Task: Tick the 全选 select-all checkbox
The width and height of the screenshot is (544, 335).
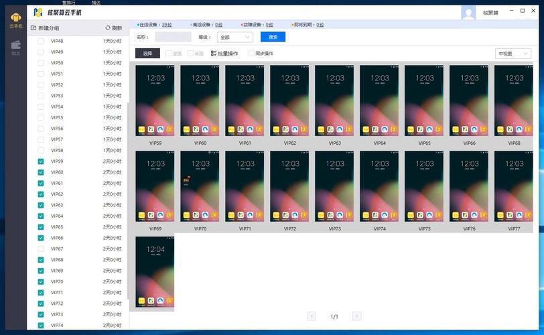Action: click(168, 53)
